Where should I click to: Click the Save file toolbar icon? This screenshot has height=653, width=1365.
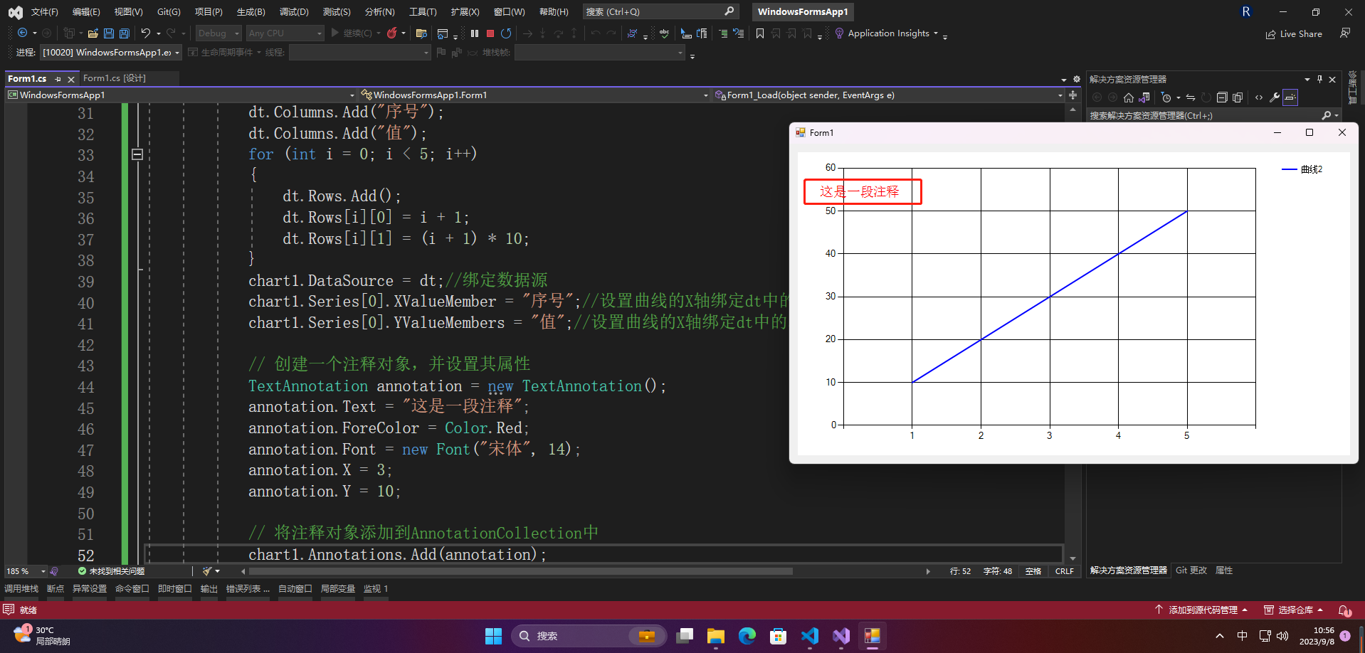(x=109, y=33)
